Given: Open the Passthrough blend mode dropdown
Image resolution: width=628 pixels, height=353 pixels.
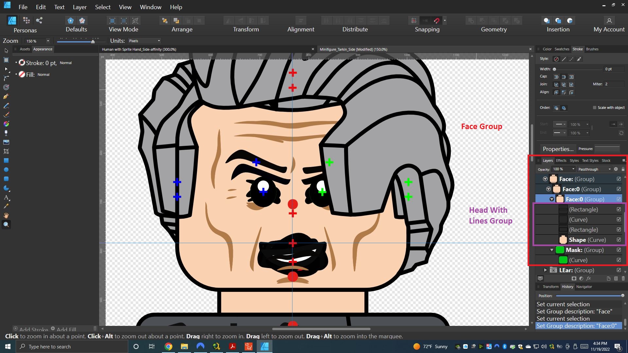Looking at the screenshot, I should tap(594, 169).
